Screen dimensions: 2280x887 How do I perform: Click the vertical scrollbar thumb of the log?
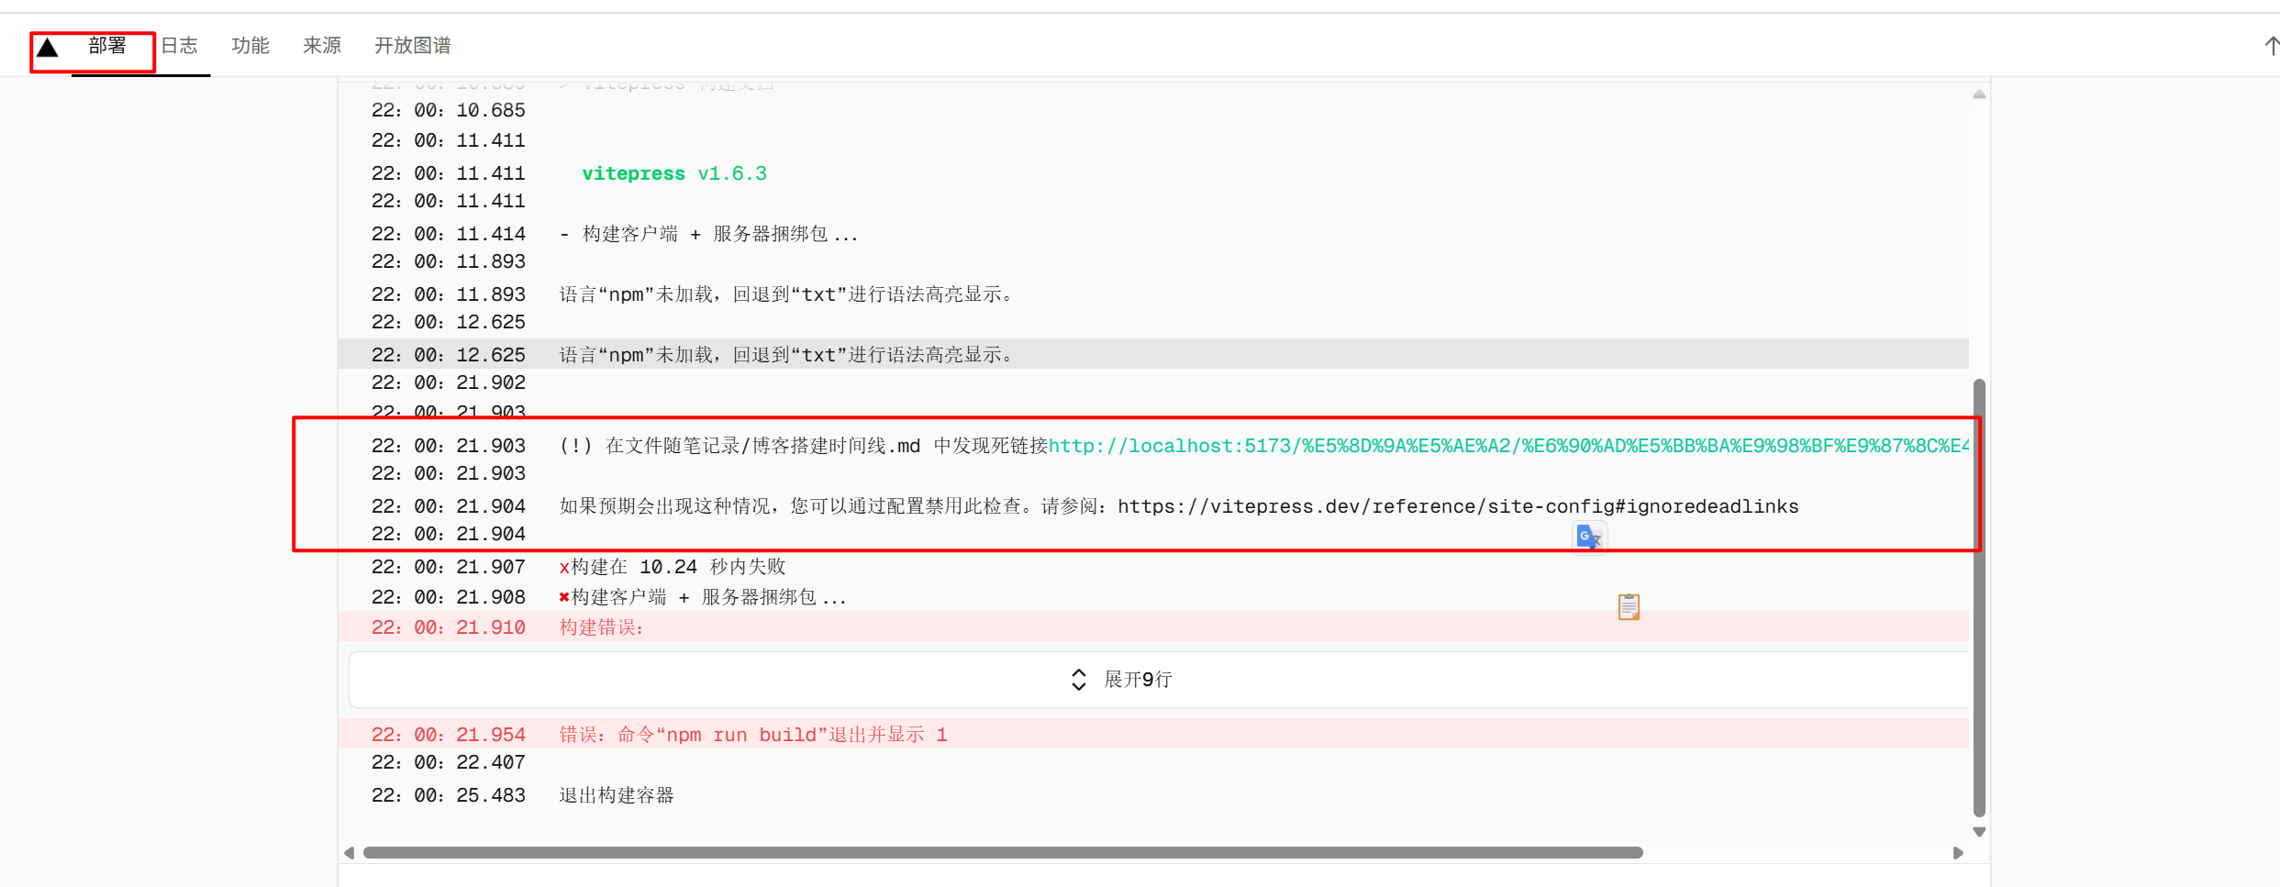(1979, 596)
